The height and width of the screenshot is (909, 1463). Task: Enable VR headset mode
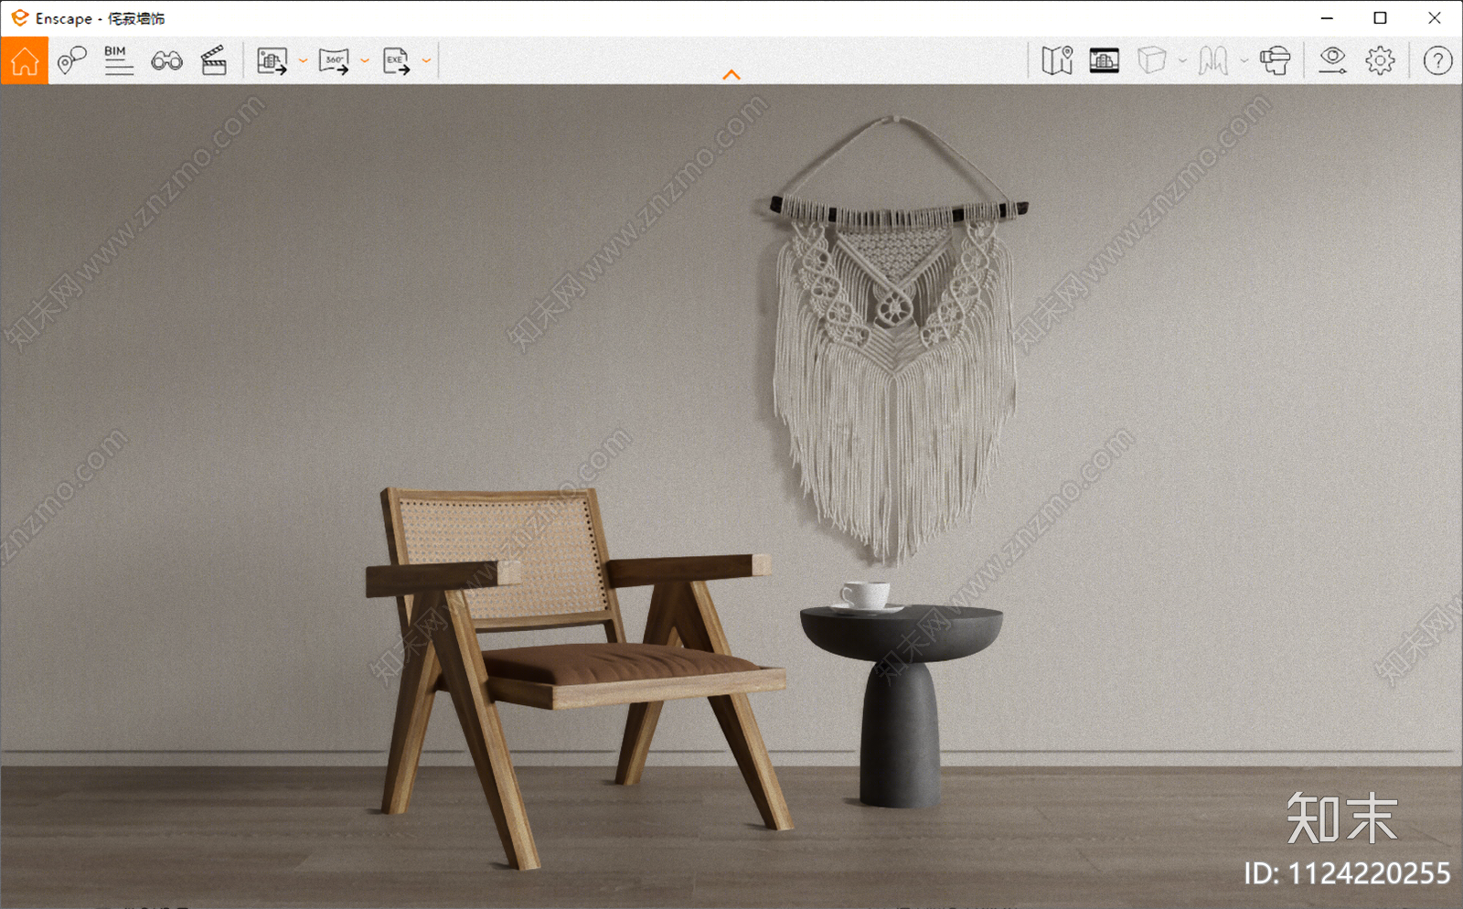(1275, 61)
